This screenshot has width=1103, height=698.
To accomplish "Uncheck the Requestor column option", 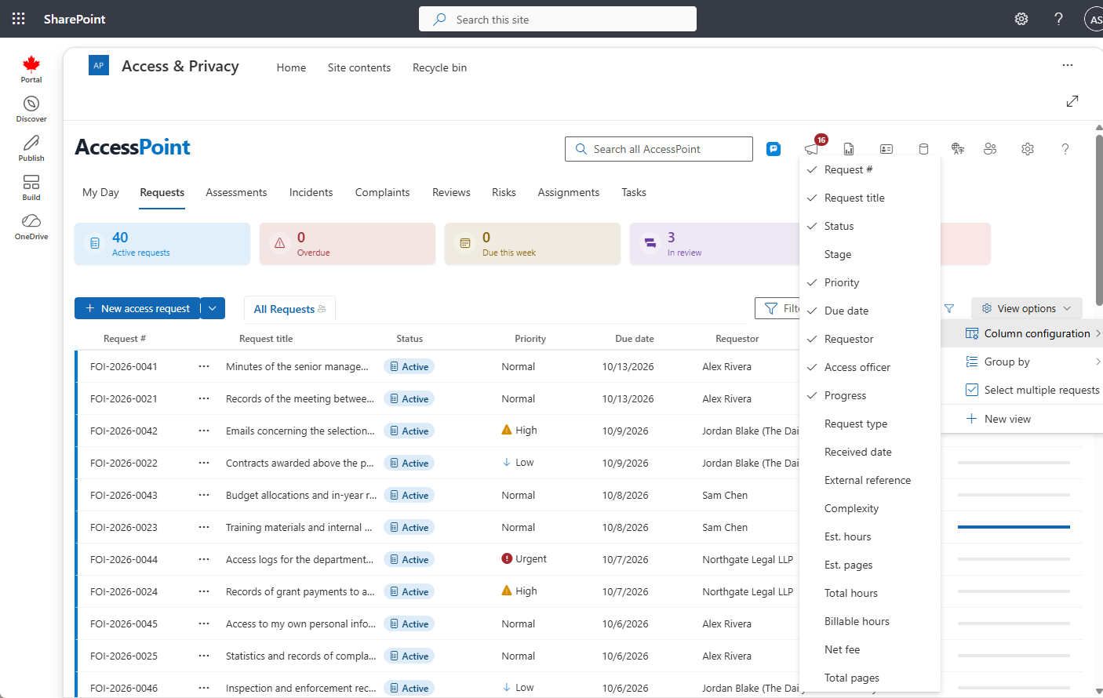I will 870,339.
